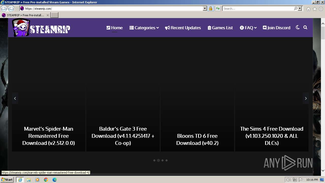Click the search magnifier in browser toolbar

pyautogui.click(x=296, y=9)
